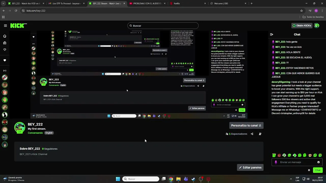This screenshot has height=183, width=326.
Task: Insert the monkey face emote
Action: click(x=310, y=155)
